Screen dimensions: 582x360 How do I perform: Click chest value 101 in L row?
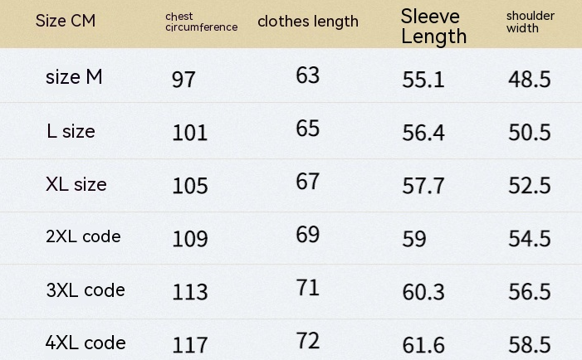(x=190, y=133)
